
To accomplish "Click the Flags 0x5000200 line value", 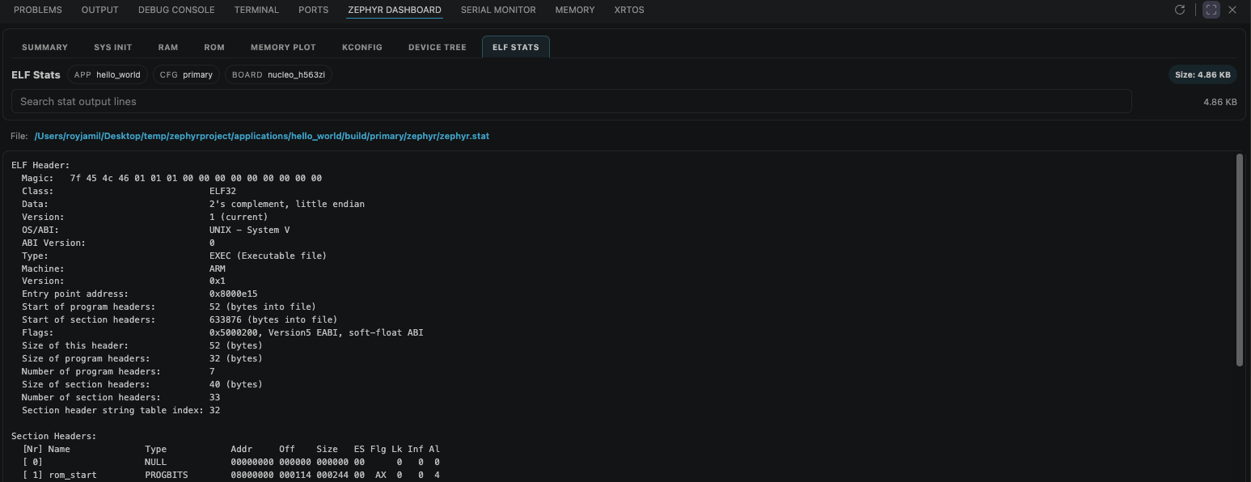I will point(316,332).
